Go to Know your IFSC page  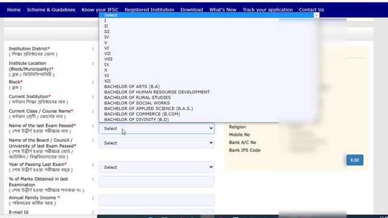click(x=100, y=10)
